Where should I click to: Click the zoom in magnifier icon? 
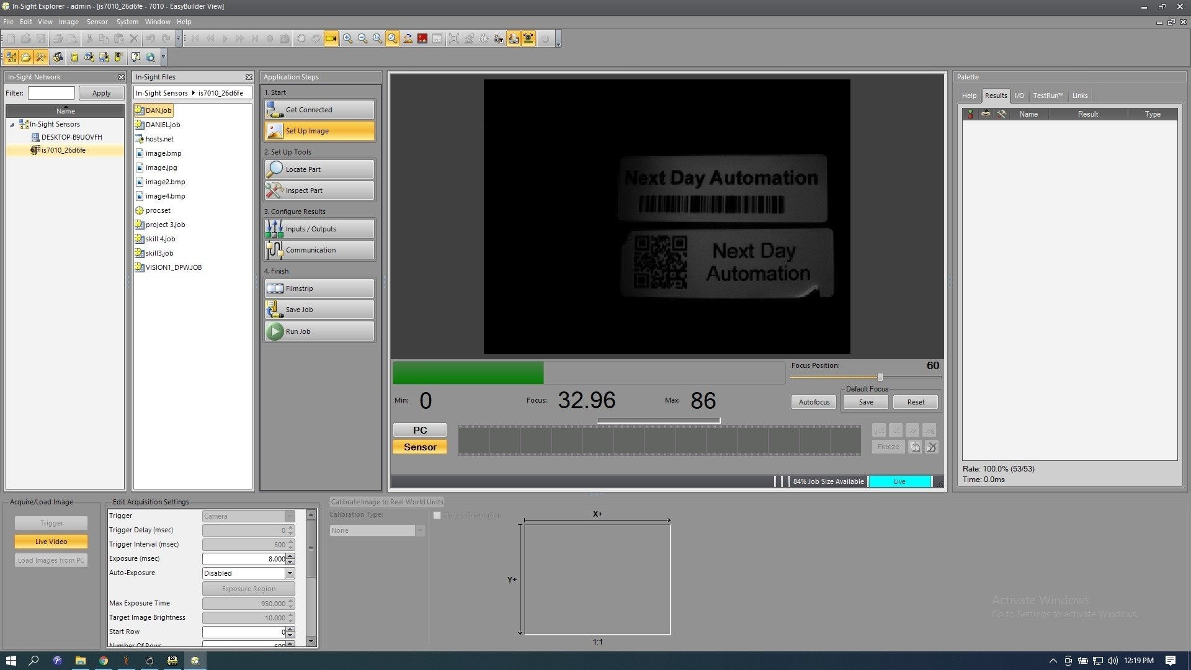coord(347,38)
